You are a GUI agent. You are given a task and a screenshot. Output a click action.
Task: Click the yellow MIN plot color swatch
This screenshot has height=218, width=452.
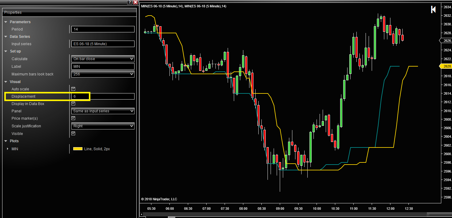[78, 149]
